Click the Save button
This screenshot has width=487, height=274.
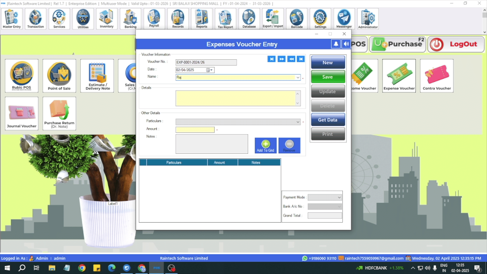328,77
